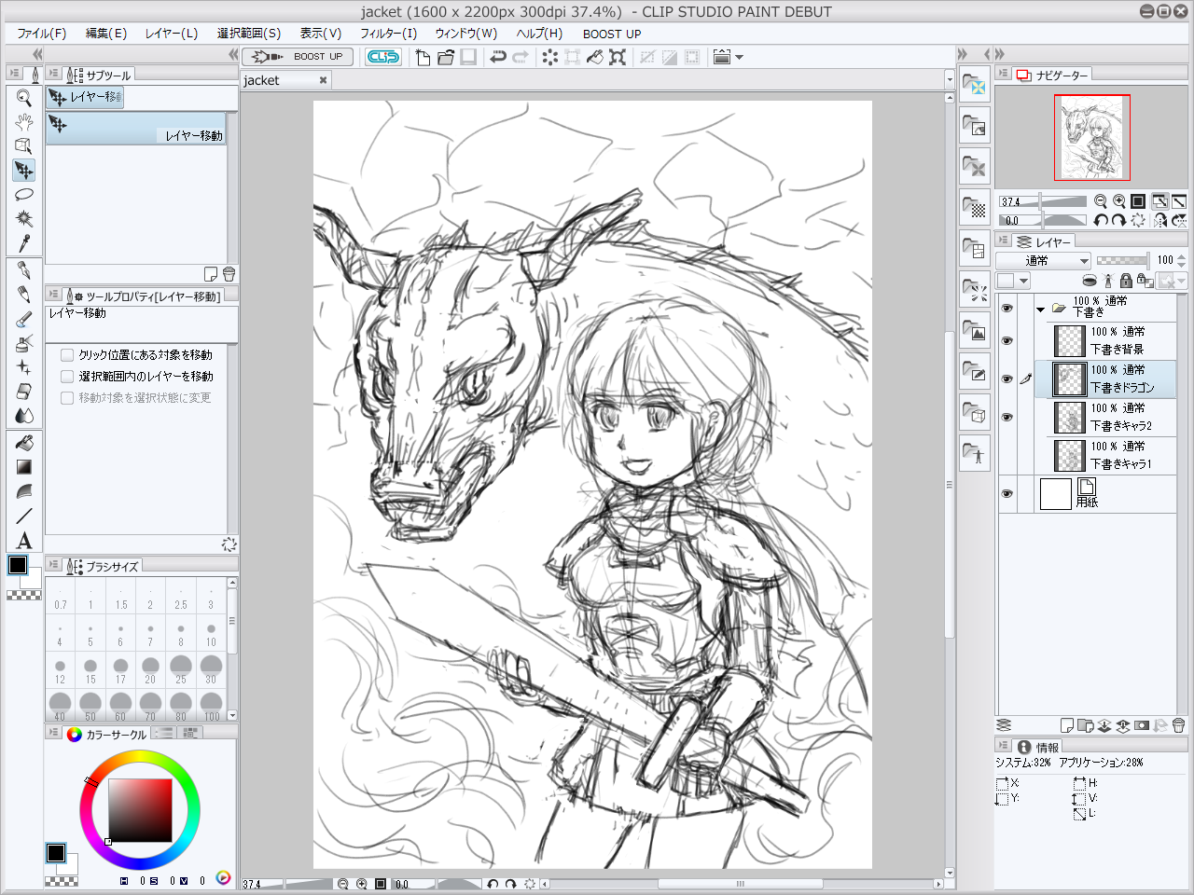Viewport: 1194px width, 895px height.
Task: Open the 編集(E) menu
Action: [106, 34]
